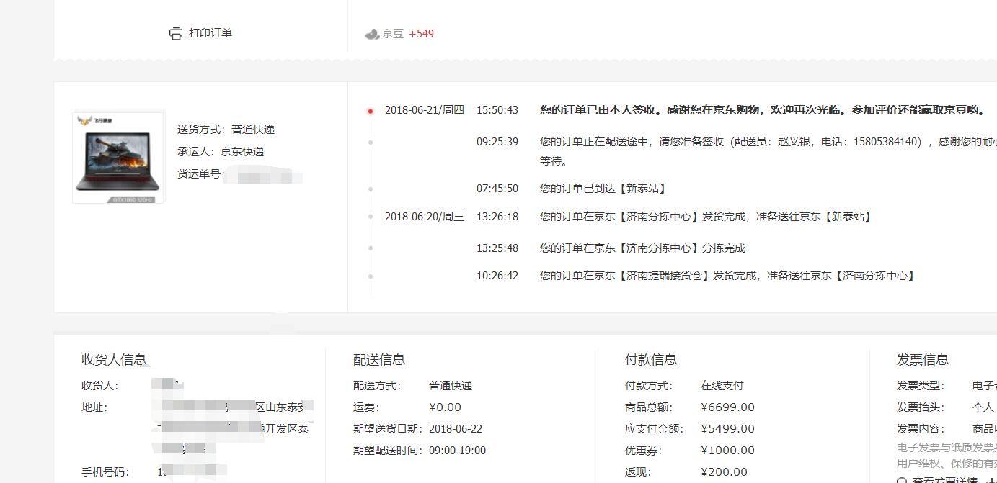Click the 手机号码: label
997x483 pixels.
(105, 472)
